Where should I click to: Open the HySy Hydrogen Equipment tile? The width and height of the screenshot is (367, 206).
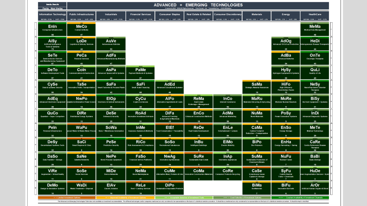pos(286,72)
